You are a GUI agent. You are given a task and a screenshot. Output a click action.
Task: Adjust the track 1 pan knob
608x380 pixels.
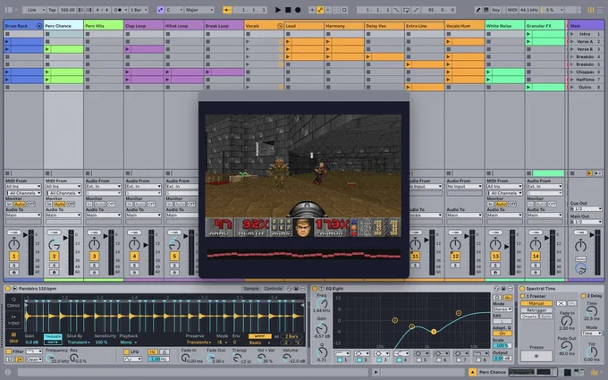[x=14, y=244]
